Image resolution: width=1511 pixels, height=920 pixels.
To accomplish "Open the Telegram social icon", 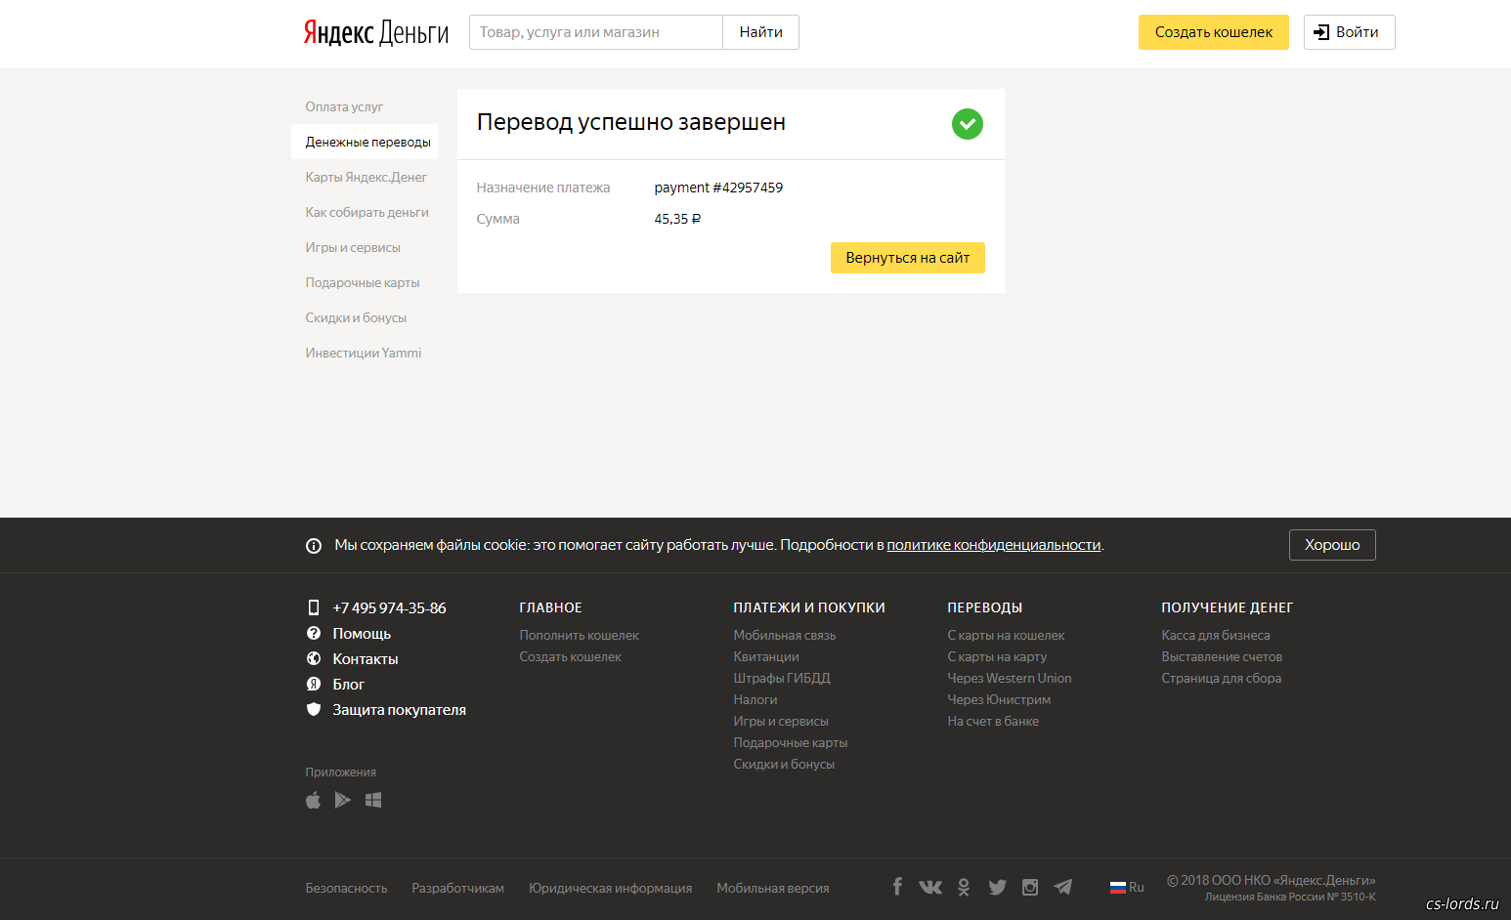I will (1063, 887).
